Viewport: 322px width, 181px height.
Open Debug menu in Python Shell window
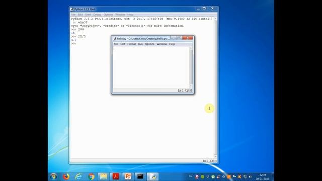[x=97, y=15]
